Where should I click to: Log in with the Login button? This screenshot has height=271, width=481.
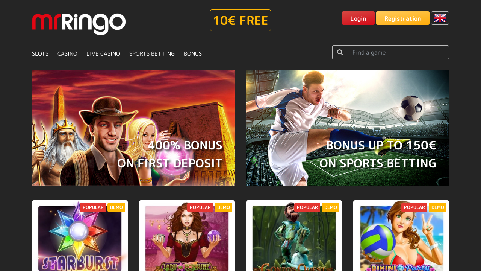click(358, 18)
